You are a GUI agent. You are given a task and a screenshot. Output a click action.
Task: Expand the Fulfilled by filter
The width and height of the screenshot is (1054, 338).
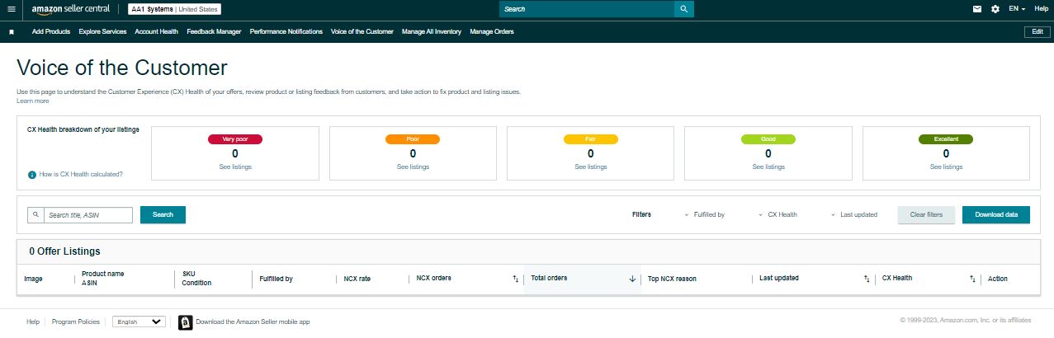pyautogui.click(x=704, y=214)
